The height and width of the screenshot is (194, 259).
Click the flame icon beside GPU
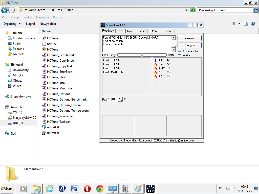(156, 76)
